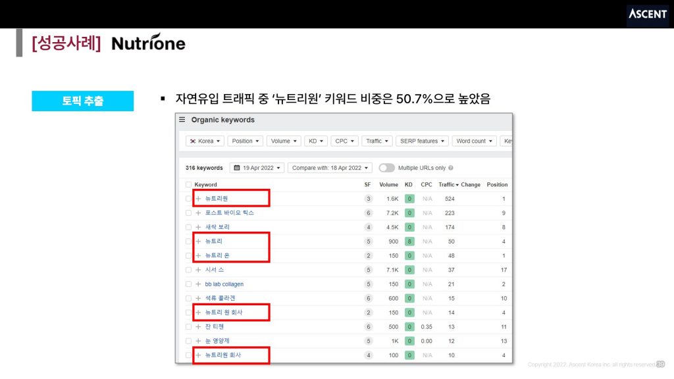The image size is (674, 379).
Task: Tick the select-all checkbox beside Keyword header
Action: [188, 185]
